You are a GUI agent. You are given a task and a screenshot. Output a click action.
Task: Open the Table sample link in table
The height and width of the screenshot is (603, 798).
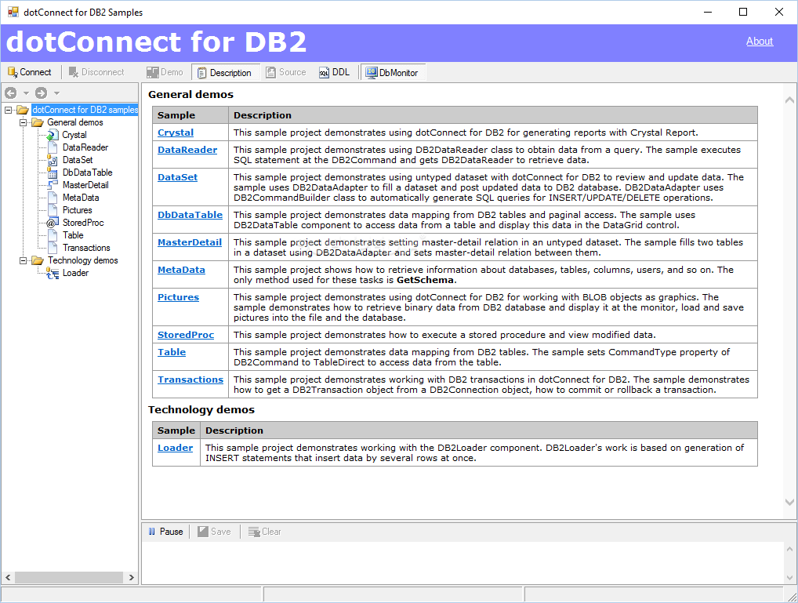click(x=172, y=352)
